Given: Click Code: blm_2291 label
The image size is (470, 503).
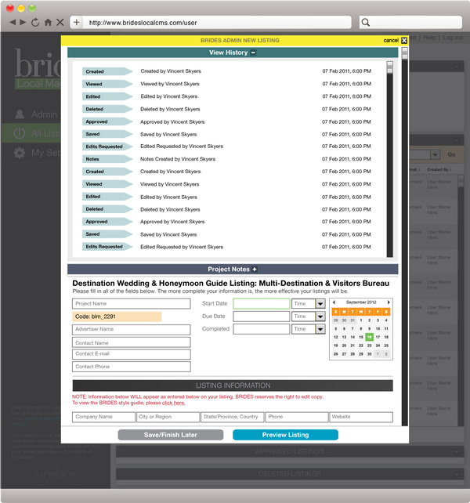Looking at the screenshot, I should [x=117, y=317].
